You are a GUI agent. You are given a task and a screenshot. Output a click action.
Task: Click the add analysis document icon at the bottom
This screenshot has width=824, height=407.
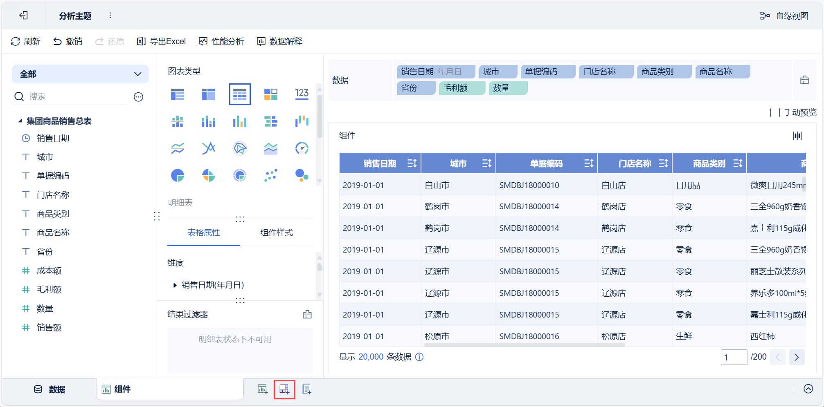306,389
